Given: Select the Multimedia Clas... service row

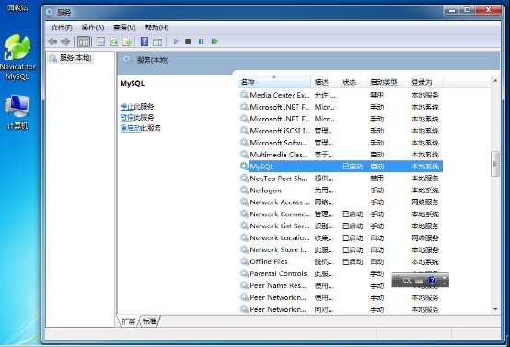Looking at the screenshot, I should 341,155.
